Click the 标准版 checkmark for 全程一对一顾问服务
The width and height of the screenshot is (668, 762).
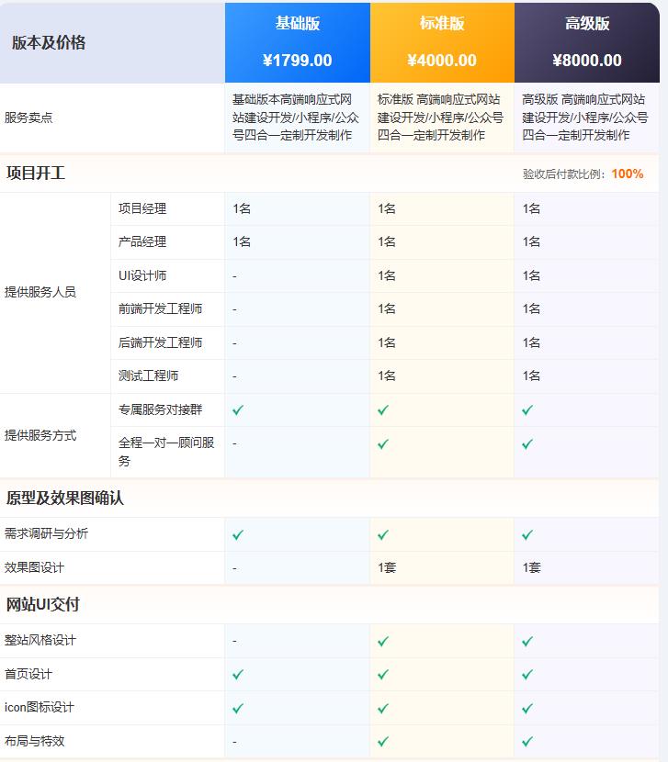[x=383, y=443]
